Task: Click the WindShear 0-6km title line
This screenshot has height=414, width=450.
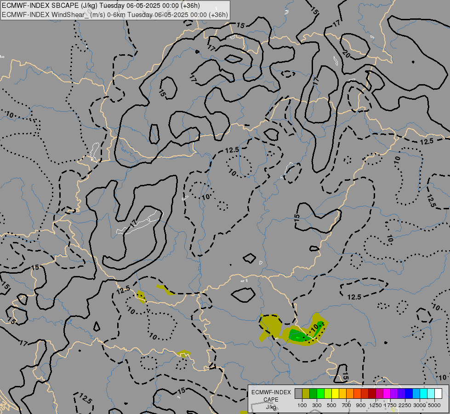Action: pyautogui.click(x=115, y=15)
